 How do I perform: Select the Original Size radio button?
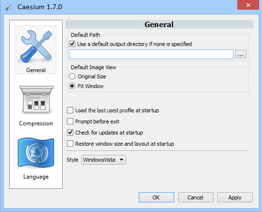point(72,76)
